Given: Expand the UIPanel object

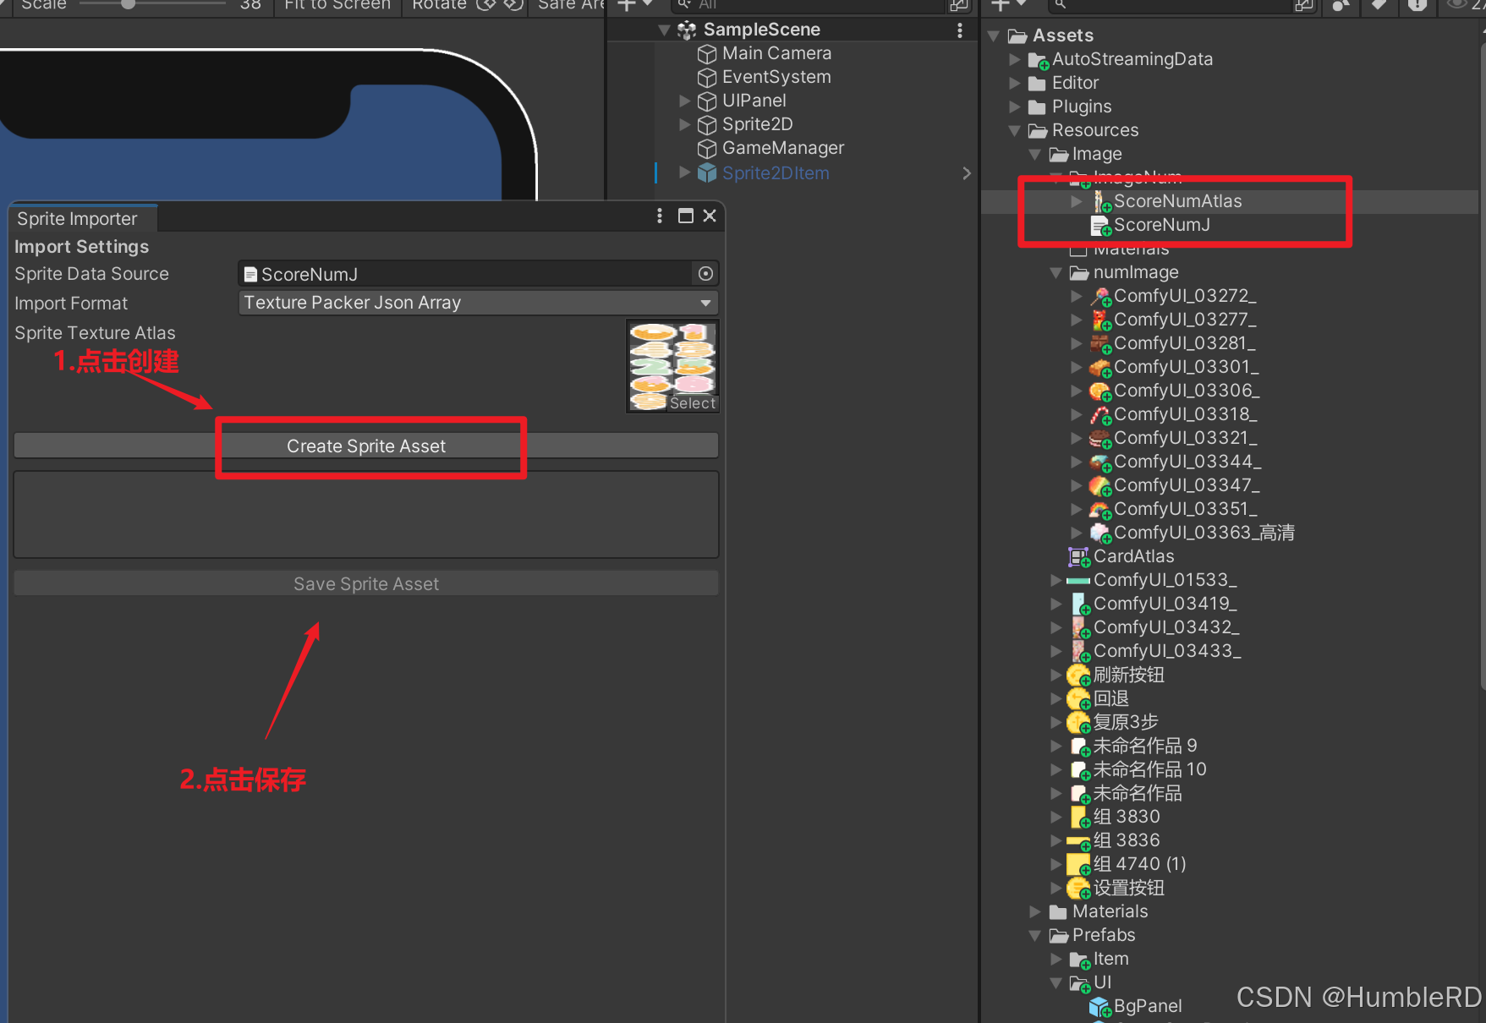Looking at the screenshot, I should pos(685,101).
